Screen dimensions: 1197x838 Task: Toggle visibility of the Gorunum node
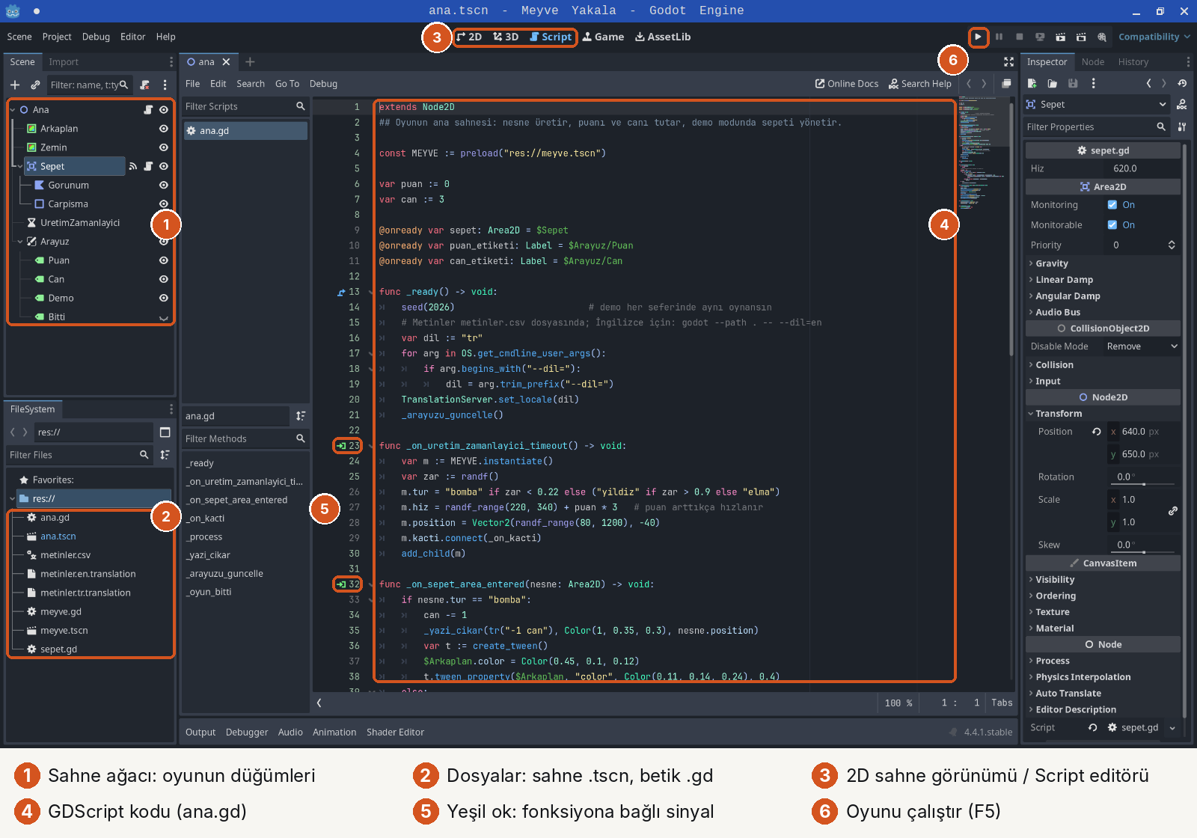point(164,185)
